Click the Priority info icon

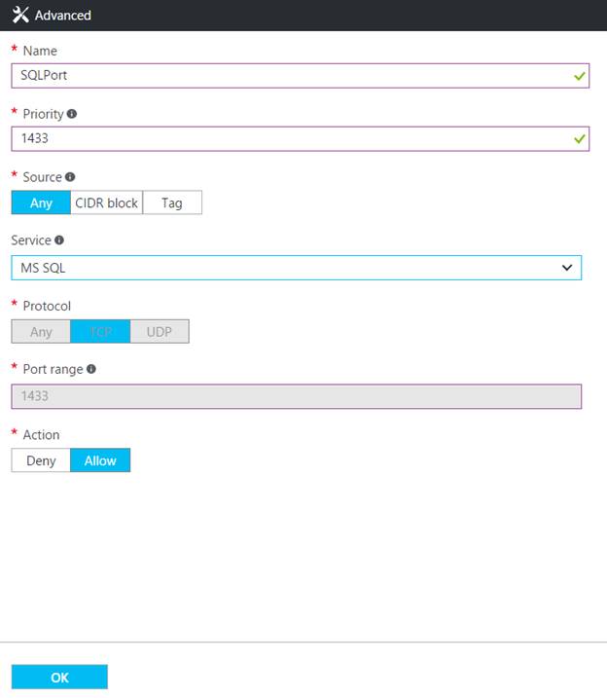(x=72, y=114)
